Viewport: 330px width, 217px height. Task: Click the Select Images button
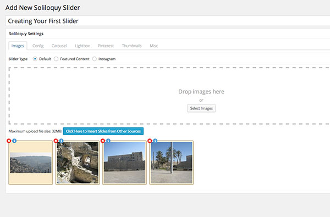(x=201, y=108)
